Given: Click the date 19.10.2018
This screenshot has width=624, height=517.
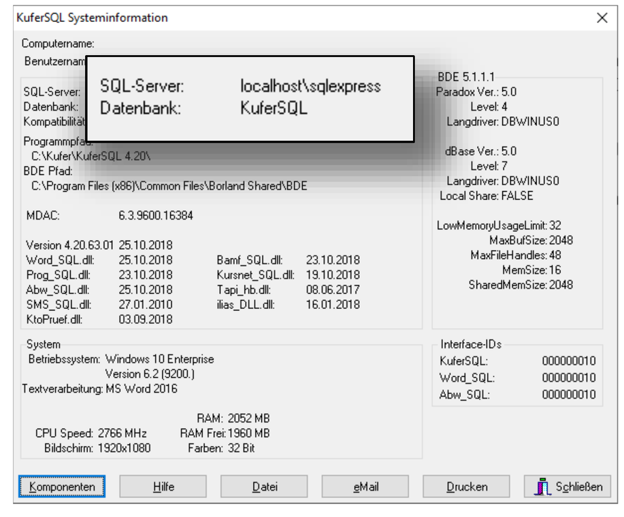Looking at the screenshot, I should tap(333, 275).
